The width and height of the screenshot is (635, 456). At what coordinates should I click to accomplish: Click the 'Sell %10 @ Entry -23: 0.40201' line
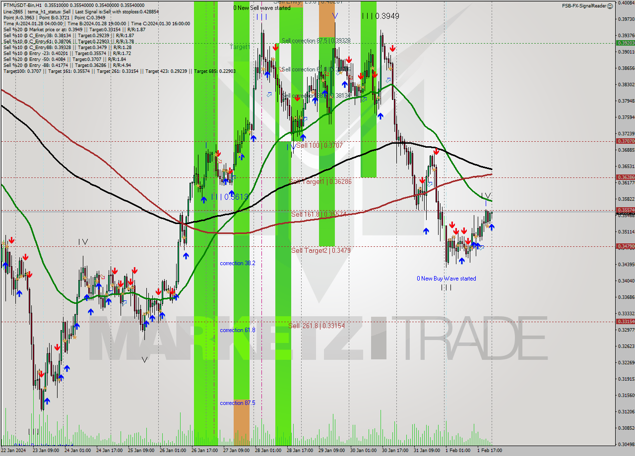click(x=66, y=53)
